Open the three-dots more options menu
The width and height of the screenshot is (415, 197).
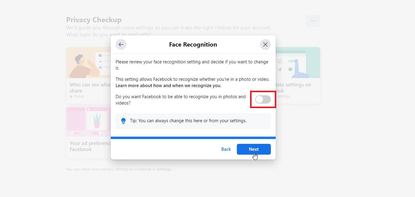[313, 21]
